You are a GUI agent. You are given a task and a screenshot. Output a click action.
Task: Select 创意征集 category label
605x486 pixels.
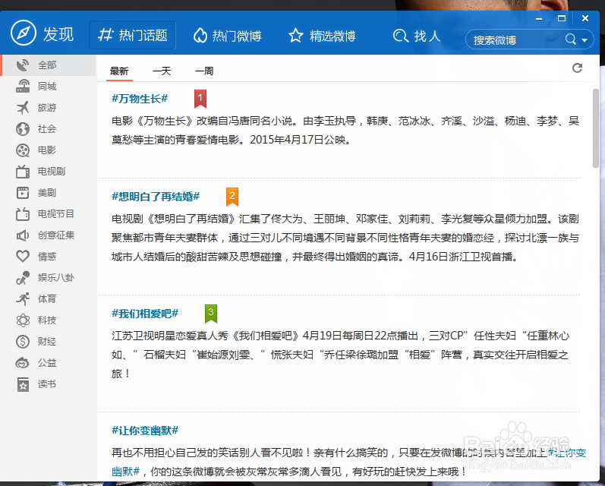[x=56, y=235]
